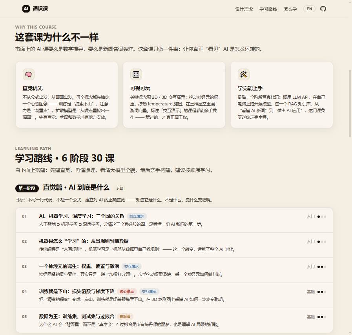Image resolution: width=352 pixels, height=335 pixels.
Task: Click difficulty dots on lesson 03
Action: (x=322, y=267)
